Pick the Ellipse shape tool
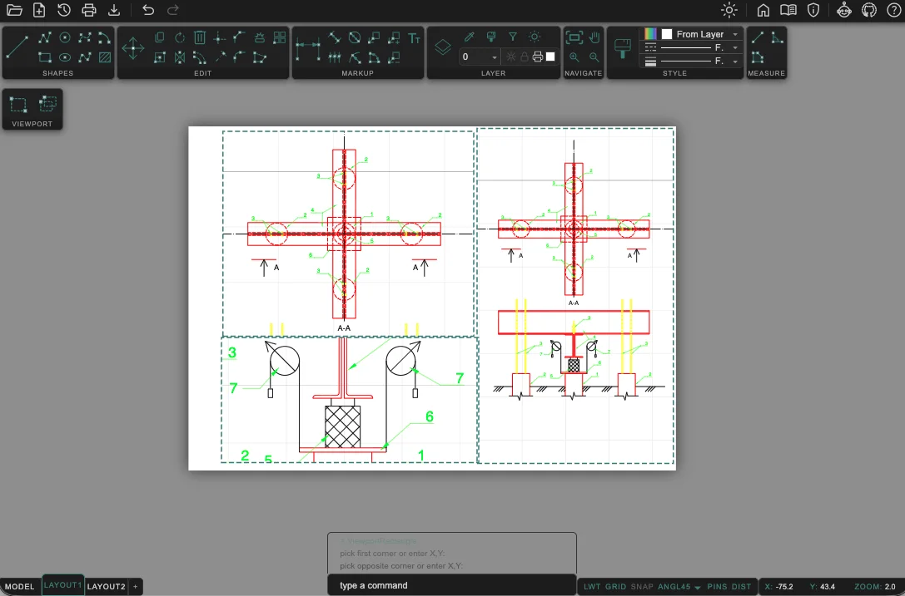 click(x=65, y=57)
